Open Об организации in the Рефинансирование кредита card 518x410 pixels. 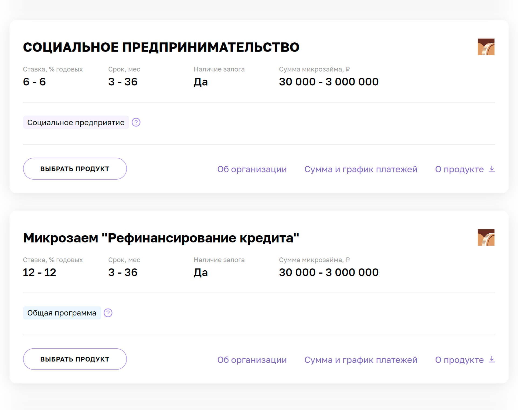click(x=252, y=360)
